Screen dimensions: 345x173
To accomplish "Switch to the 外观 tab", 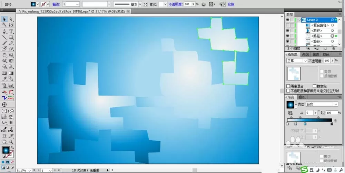I will tap(305, 54).
